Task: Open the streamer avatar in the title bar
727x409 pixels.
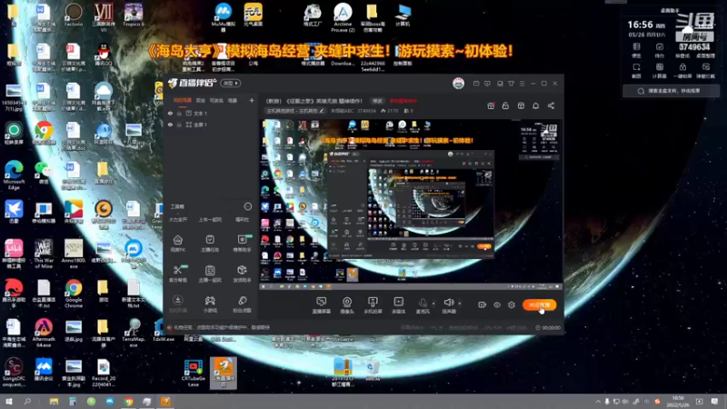Action: pos(458,83)
